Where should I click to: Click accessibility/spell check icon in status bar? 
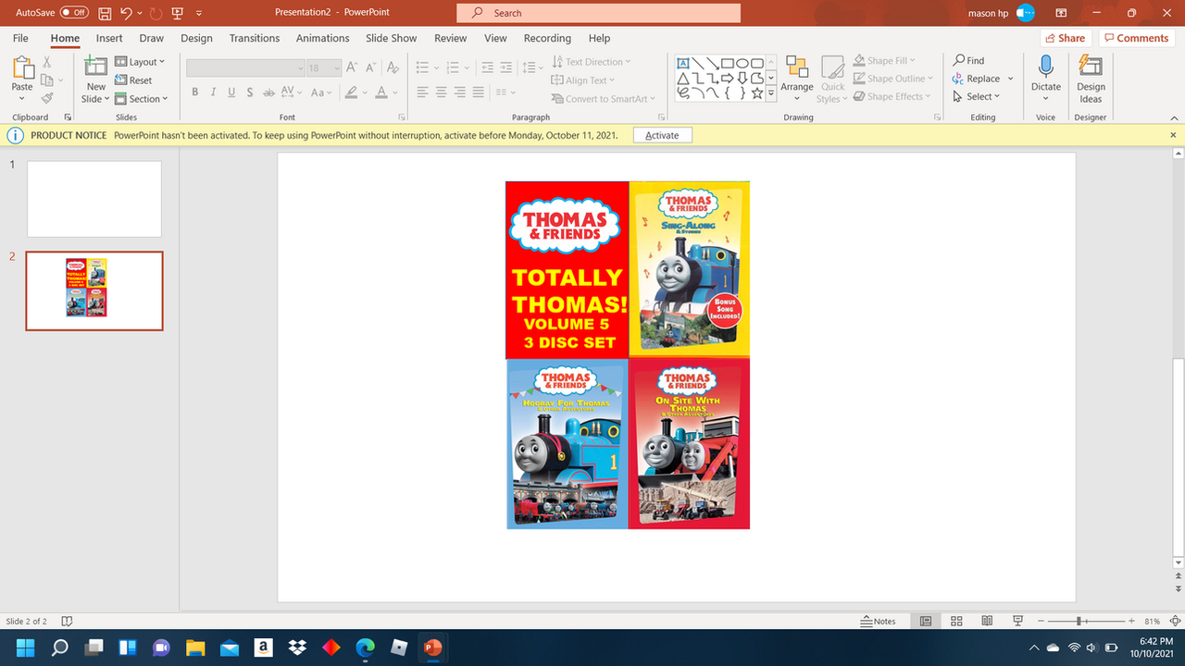[x=67, y=621]
